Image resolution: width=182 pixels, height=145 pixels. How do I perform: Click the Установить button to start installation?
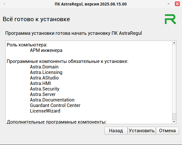pyautogui.click(x=142, y=131)
